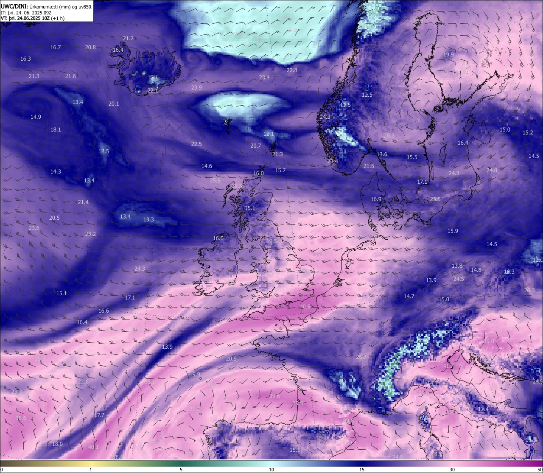Image resolution: width=543 pixels, height=473 pixels.
Task: Click the colour scale label '50'
Action: (x=540, y=470)
